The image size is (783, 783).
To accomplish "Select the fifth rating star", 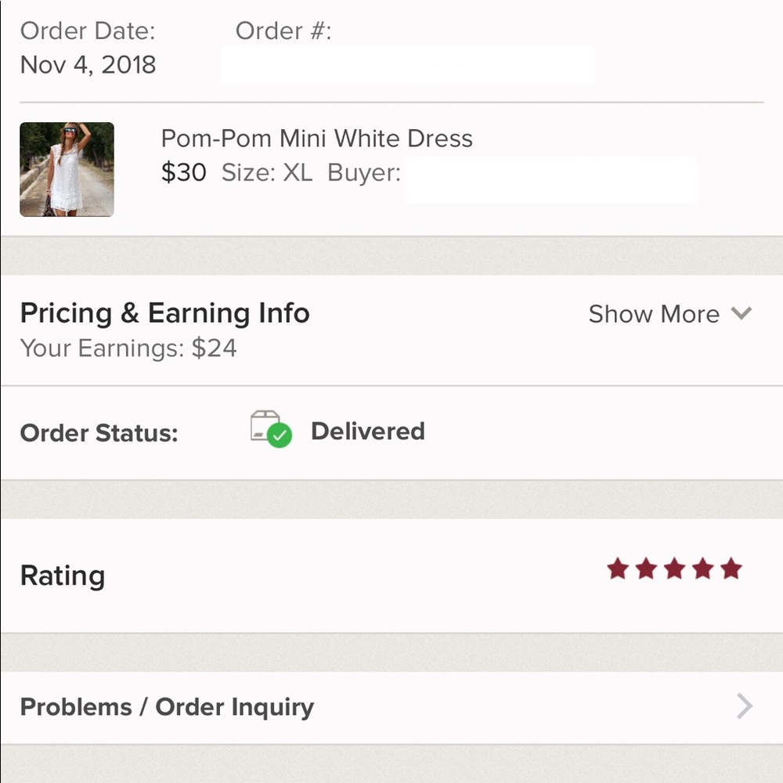I will [731, 568].
